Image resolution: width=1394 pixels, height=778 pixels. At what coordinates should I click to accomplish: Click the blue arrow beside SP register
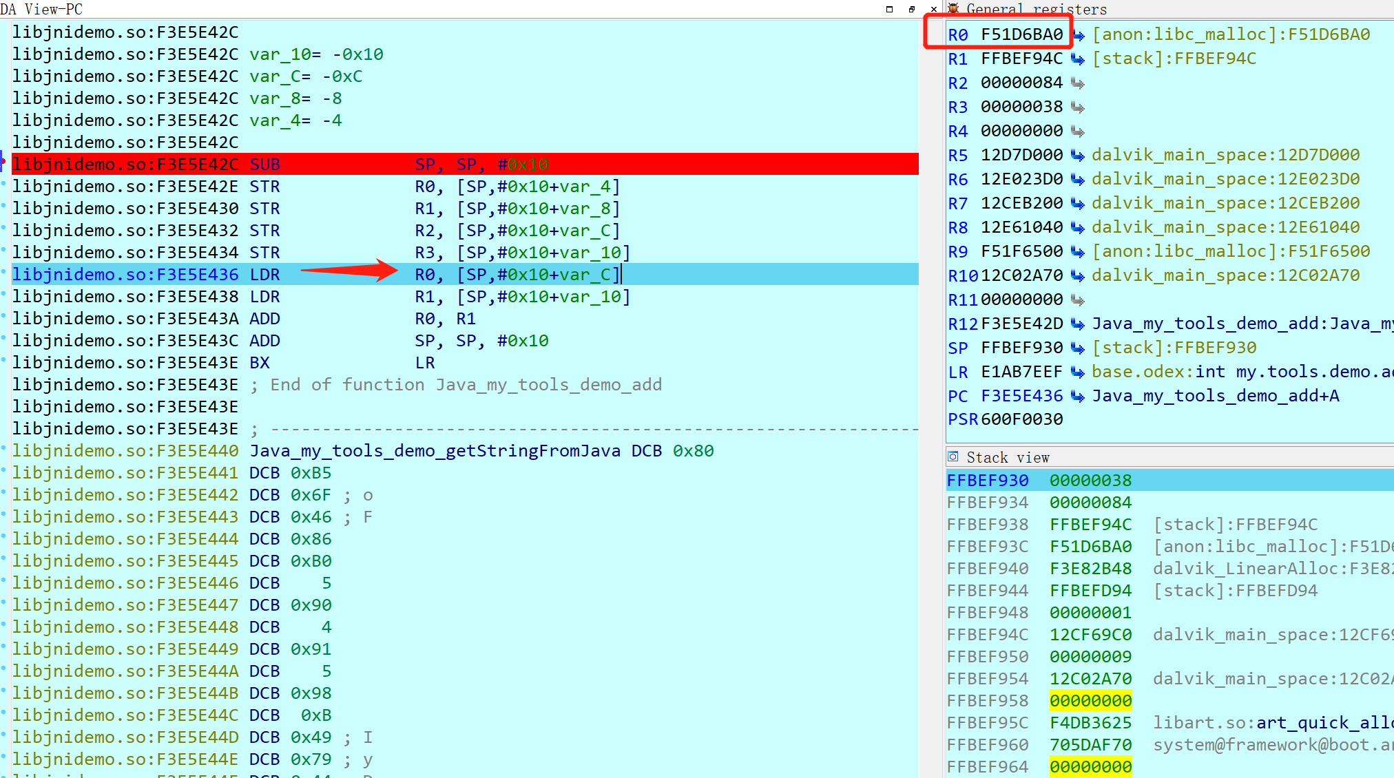pos(1079,348)
